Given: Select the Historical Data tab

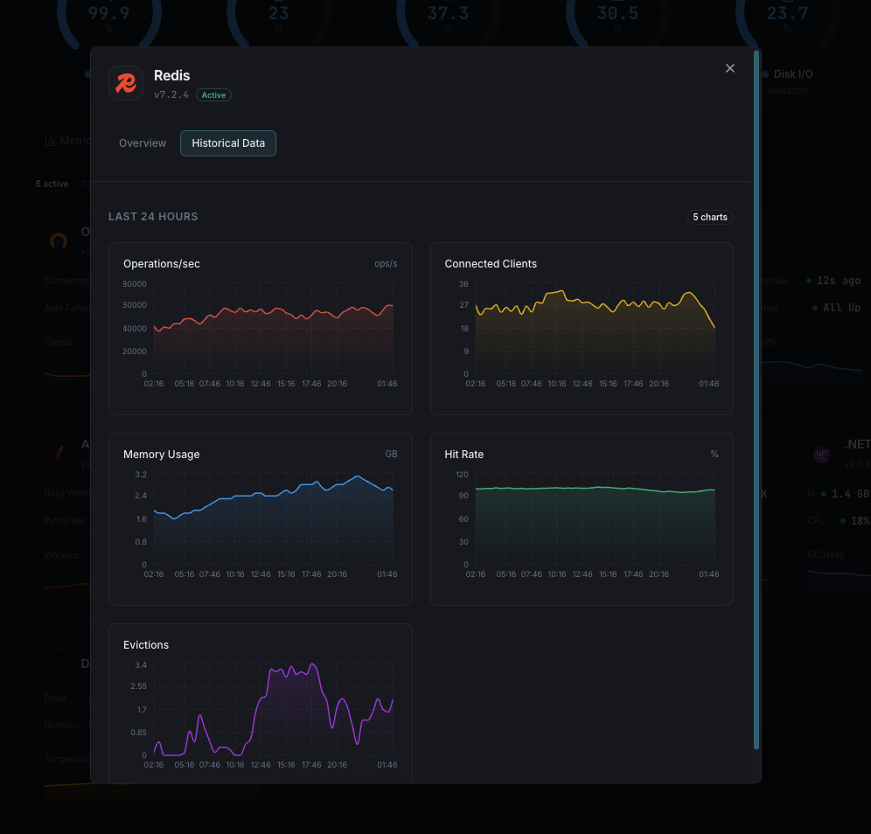Looking at the screenshot, I should point(227,142).
